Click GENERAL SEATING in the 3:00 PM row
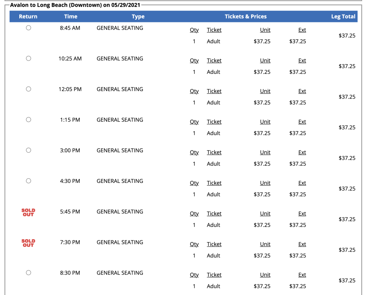The height and width of the screenshot is (295, 366). (120, 150)
